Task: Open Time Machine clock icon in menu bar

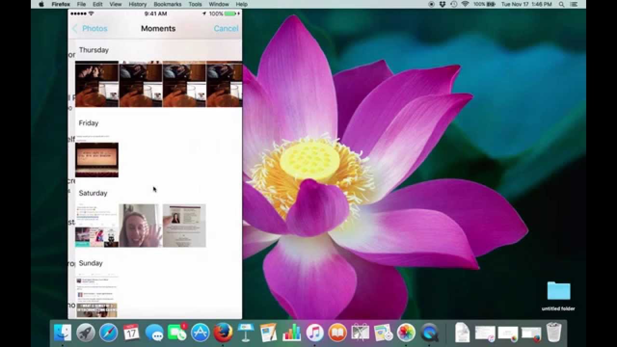Action: pyautogui.click(x=454, y=4)
